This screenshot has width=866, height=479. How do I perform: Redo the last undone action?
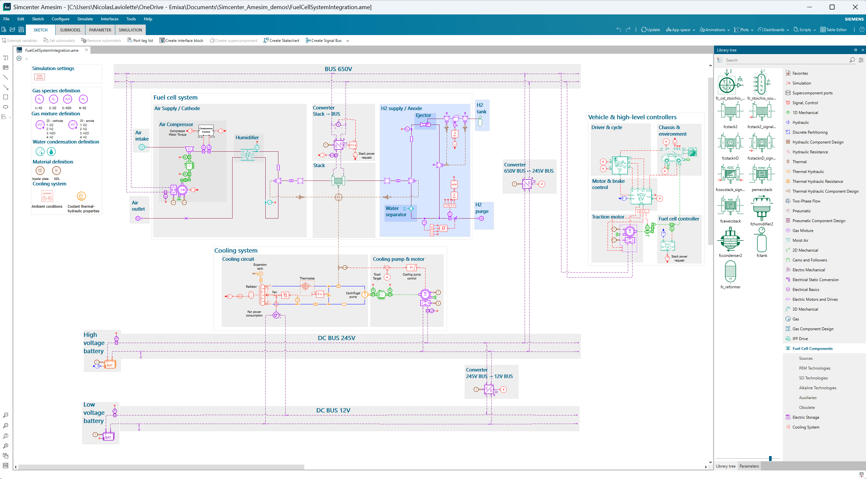[x=628, y=29]
